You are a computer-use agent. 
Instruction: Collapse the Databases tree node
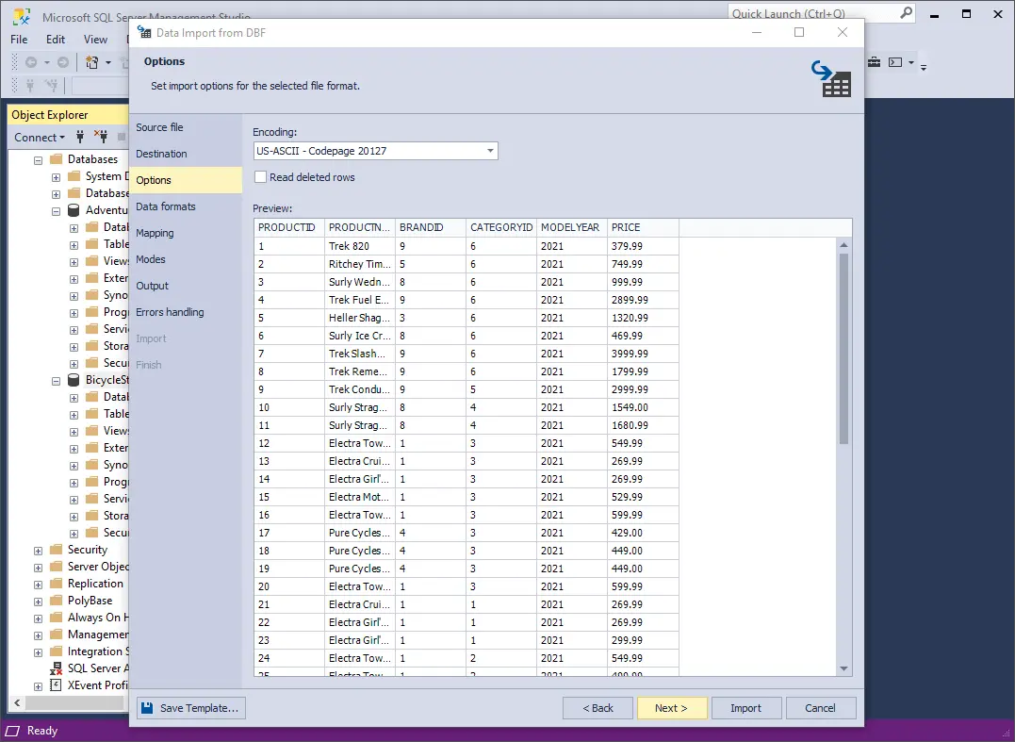coord(39,159)
